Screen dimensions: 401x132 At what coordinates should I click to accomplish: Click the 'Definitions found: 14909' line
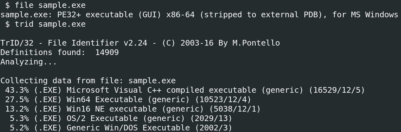[x=59, y=52]
